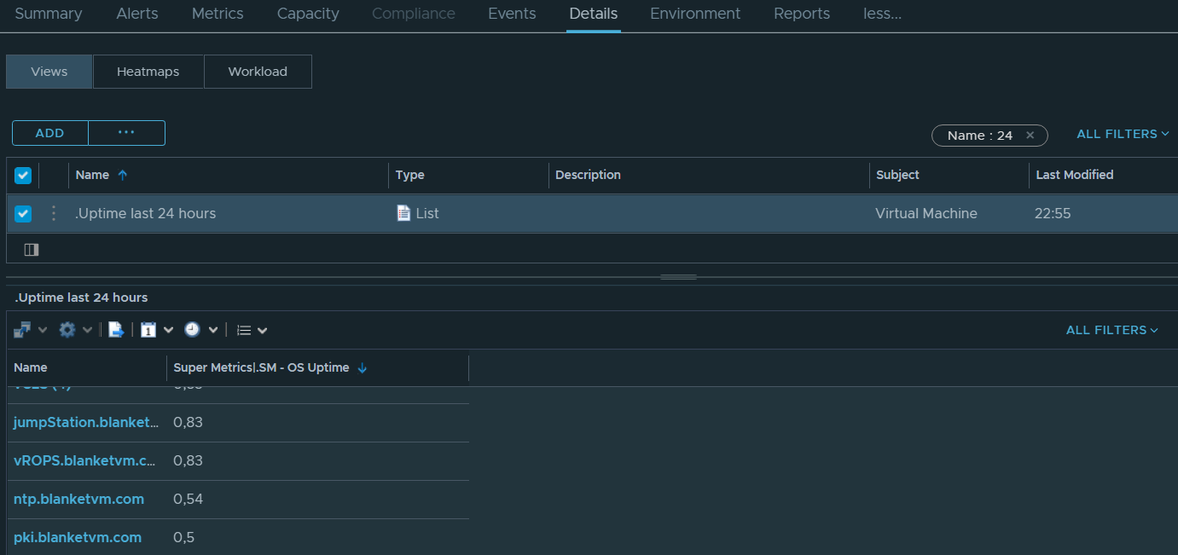Open the ntp.blanketvm.com link
Image resolution: width=1178 pixels, height=555 pixels.
point(78,499)
